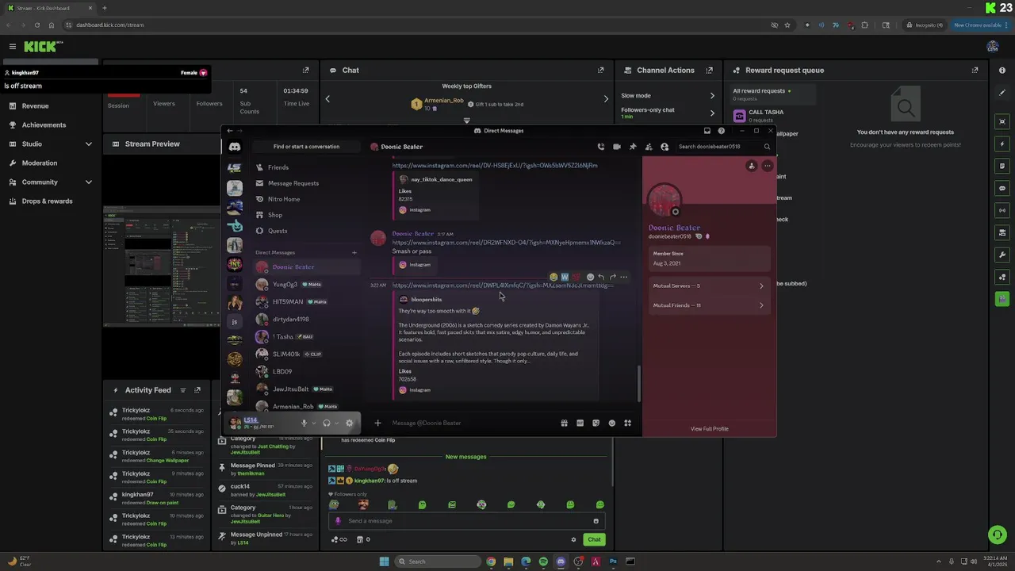Click View Full Profile button
This screenshot has height=571, width=1015.
click(709, 429)
